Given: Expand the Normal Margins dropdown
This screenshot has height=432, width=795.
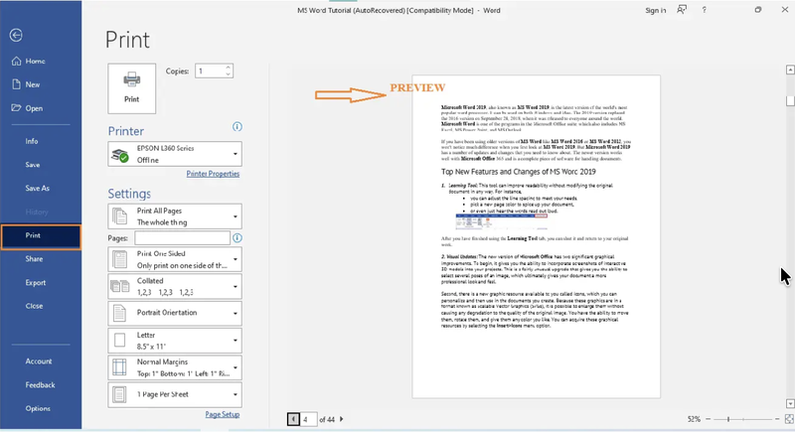Looking at the screenshot, I should coord(175,367).
